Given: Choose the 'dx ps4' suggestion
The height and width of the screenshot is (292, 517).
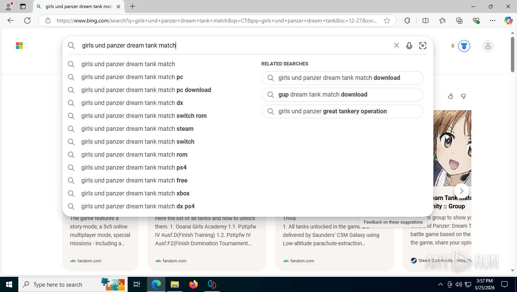Looking at the screenshot, I should click(x=138, y=206).
